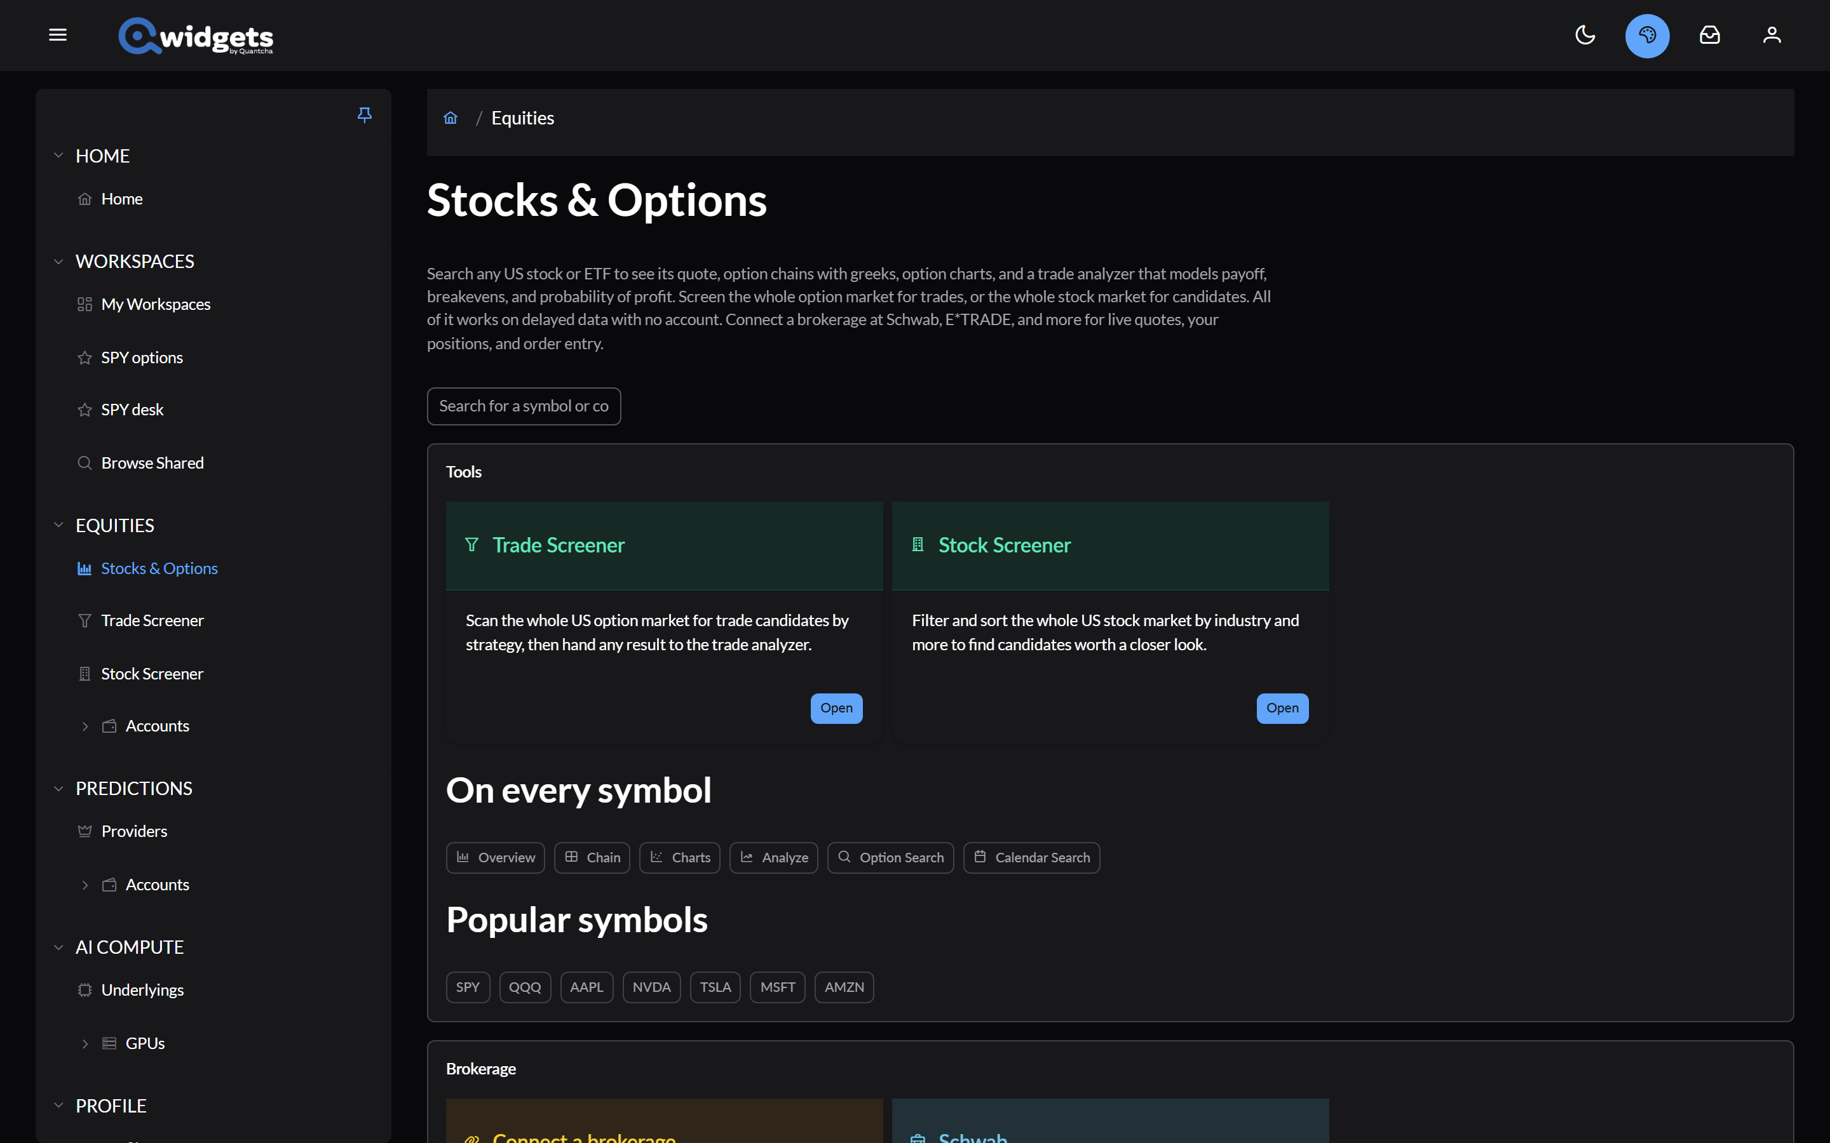Open Trade Screener from sidebar
The image size is (1830, 1143).
(x=152, y=620)
